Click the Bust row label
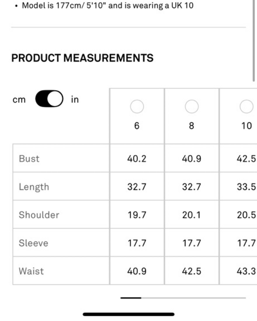The width and height of the screenshot is (257, 321). click(x=29, y=159)
